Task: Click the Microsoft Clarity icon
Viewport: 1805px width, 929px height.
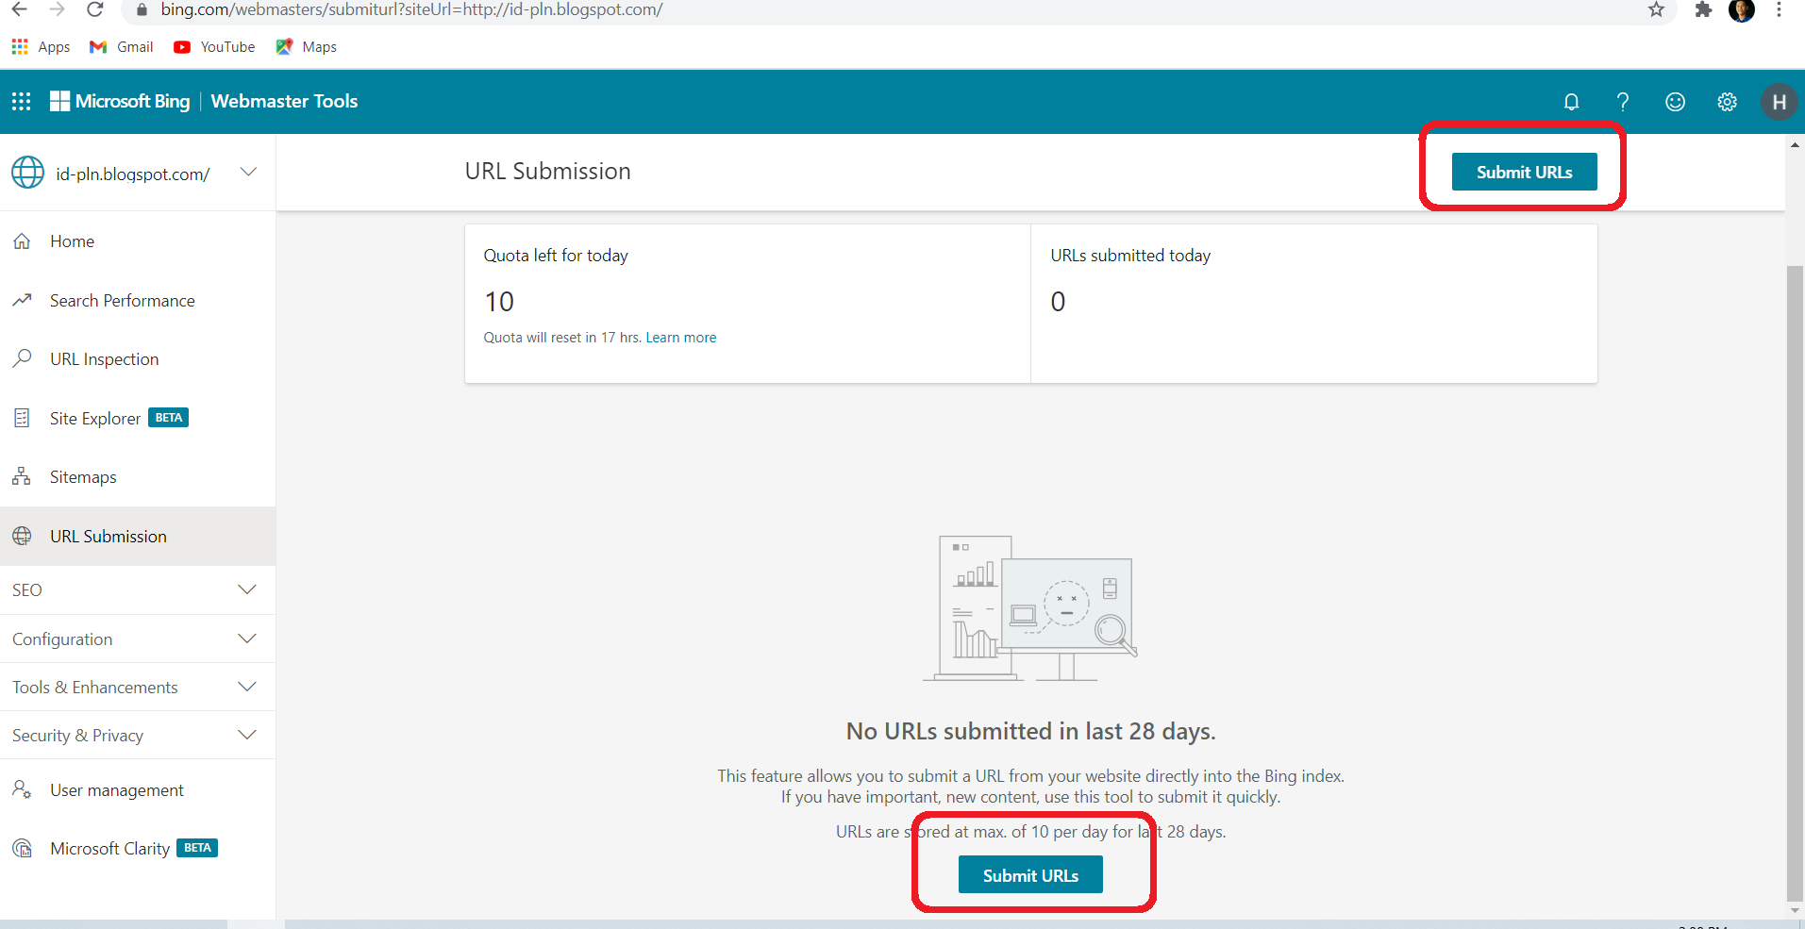Action: point(22,848)
